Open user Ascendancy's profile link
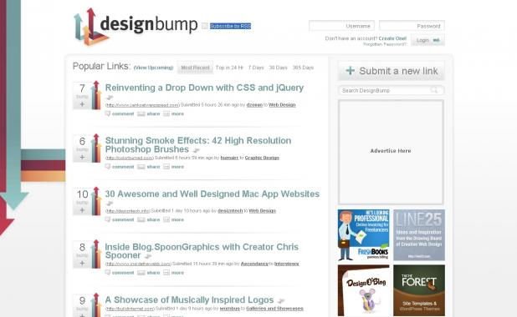The height and width of the screenshot is (317, 517). pyautogui.click(x=254, y=264)
